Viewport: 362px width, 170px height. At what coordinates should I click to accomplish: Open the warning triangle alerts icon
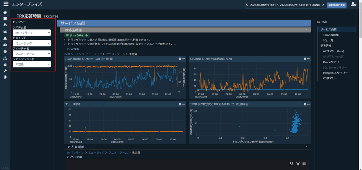[5, 38]
